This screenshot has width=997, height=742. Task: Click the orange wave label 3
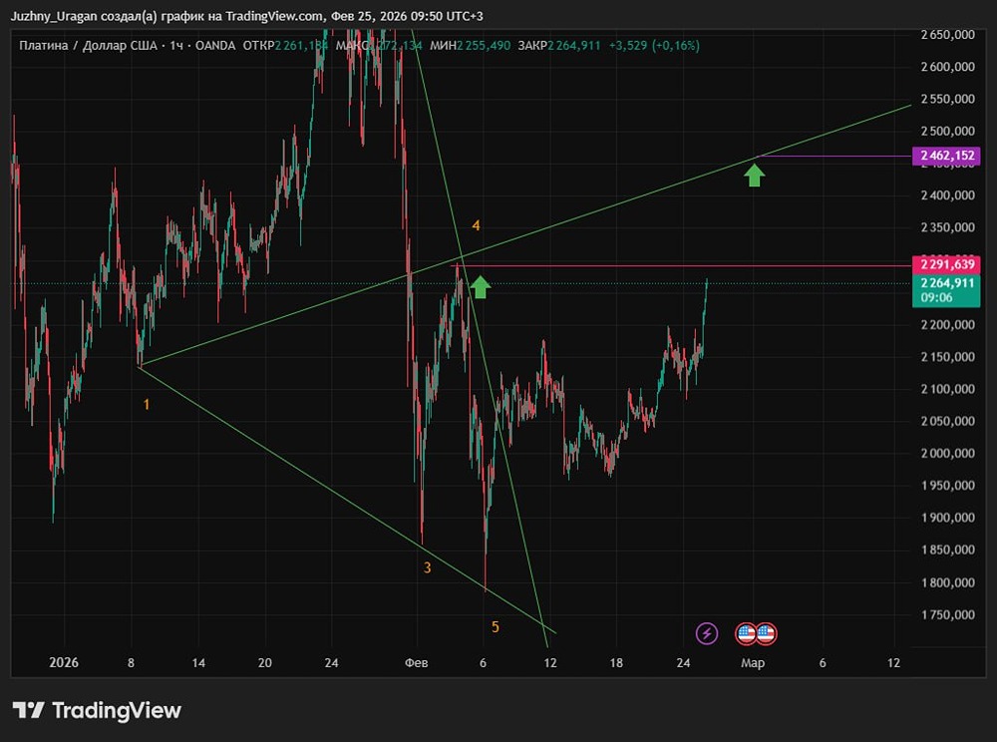pos(428,567)
